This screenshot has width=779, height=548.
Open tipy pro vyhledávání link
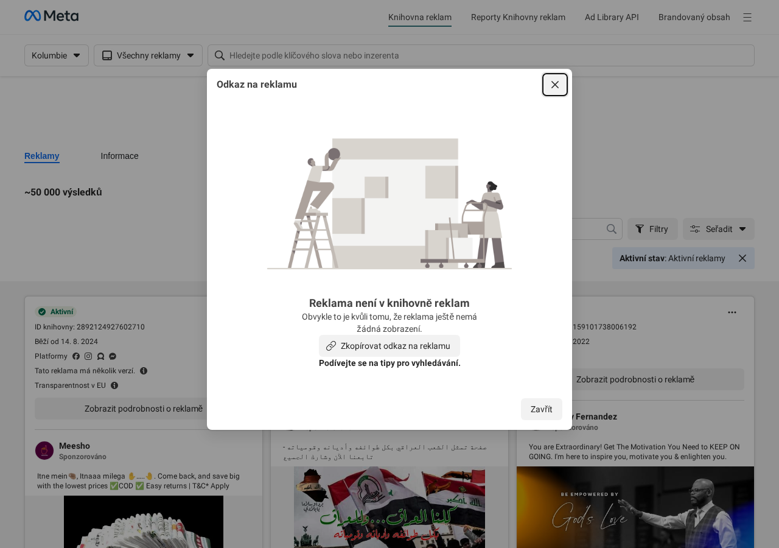(x=389, y=363)
